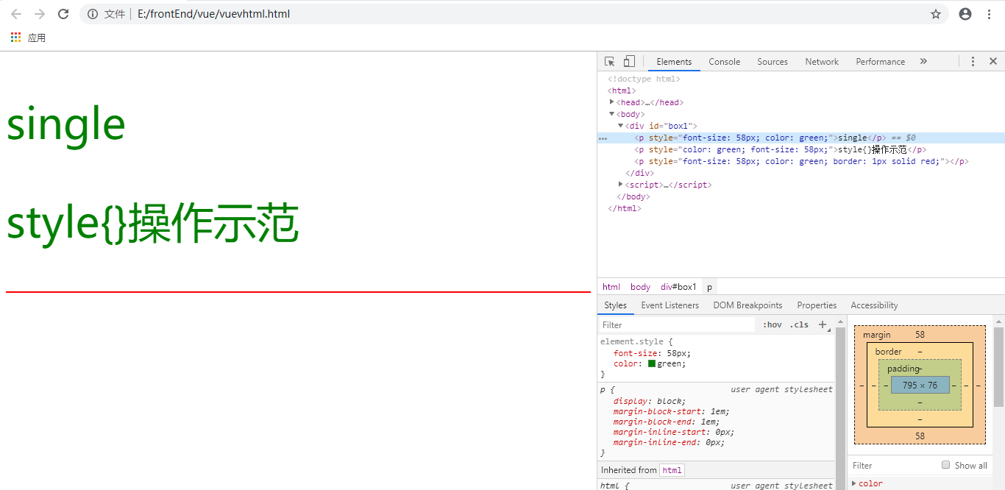
Task: Add new style rule plus icon
Action: (823, 324)
